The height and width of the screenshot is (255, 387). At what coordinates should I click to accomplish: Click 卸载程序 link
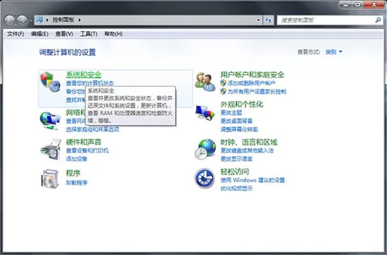pos(77,183)
